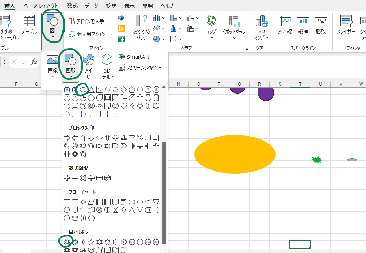This screenshot has height=253, width=366.
Task: Switch to the ページ レイアウト tab
Action: pos(41,6)
